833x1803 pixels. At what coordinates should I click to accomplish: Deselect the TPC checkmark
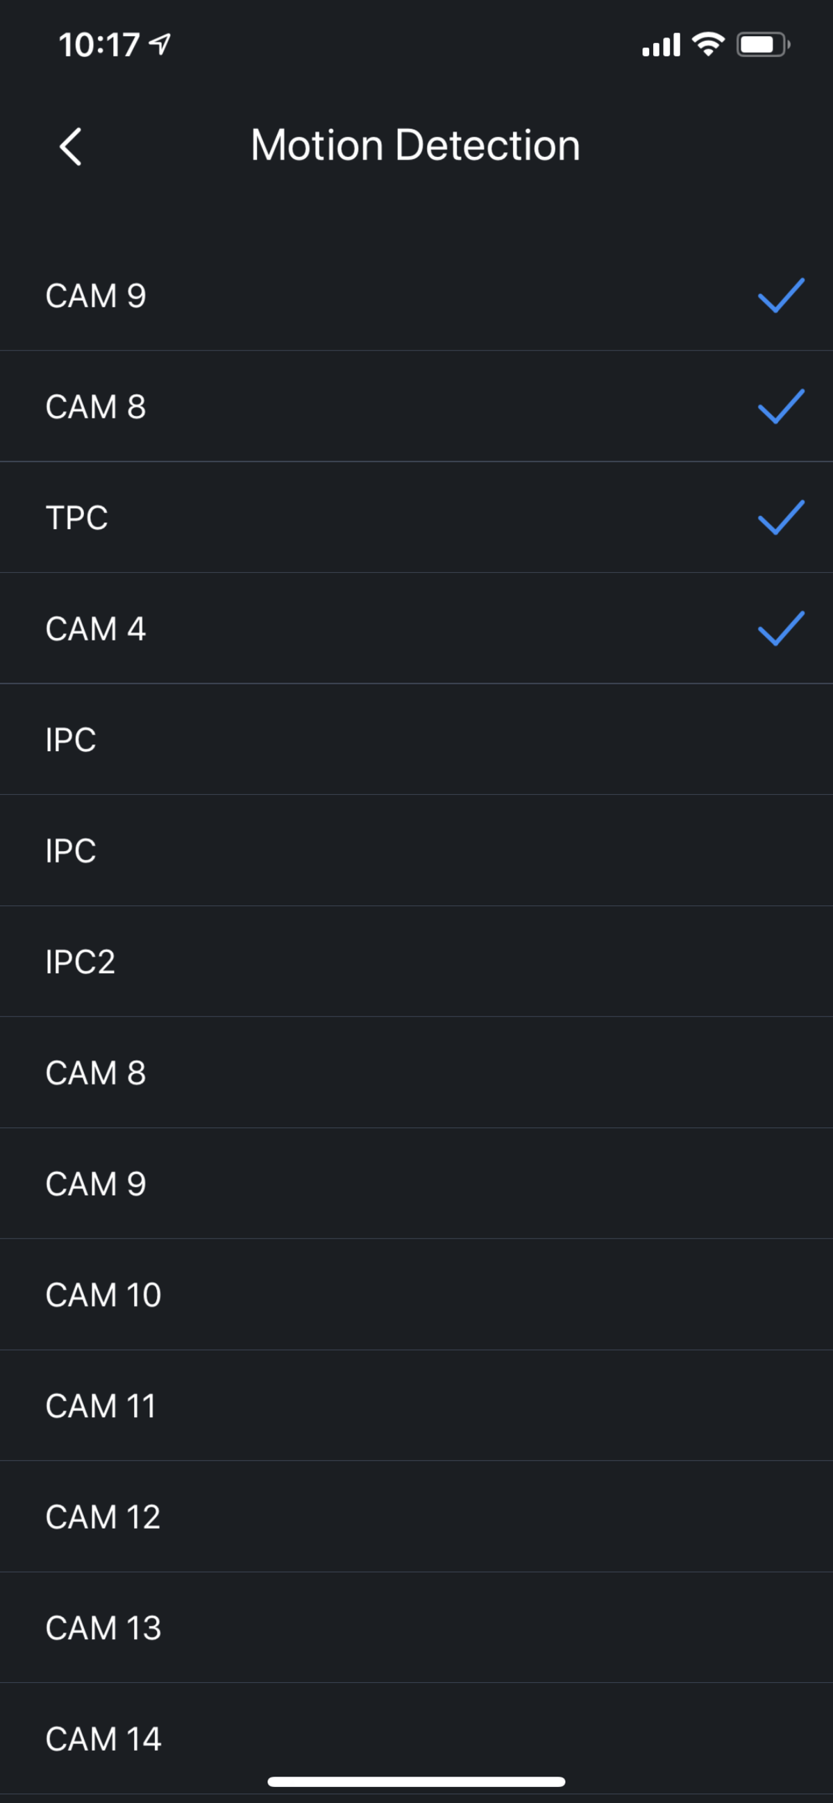pos(780,518)
